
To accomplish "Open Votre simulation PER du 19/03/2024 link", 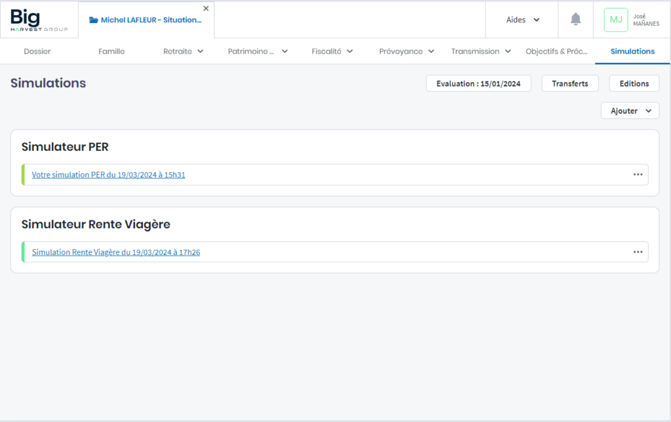I will point(108,175).
